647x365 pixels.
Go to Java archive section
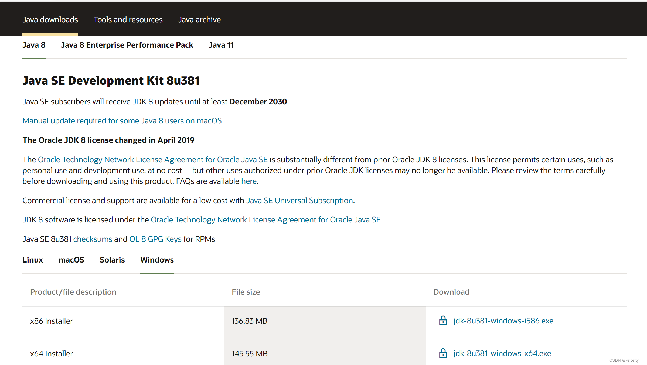(x=199, y=20)
